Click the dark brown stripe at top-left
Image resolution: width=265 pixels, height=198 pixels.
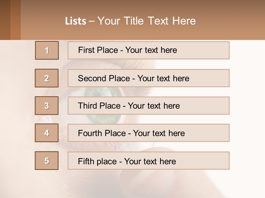[5, 20]
